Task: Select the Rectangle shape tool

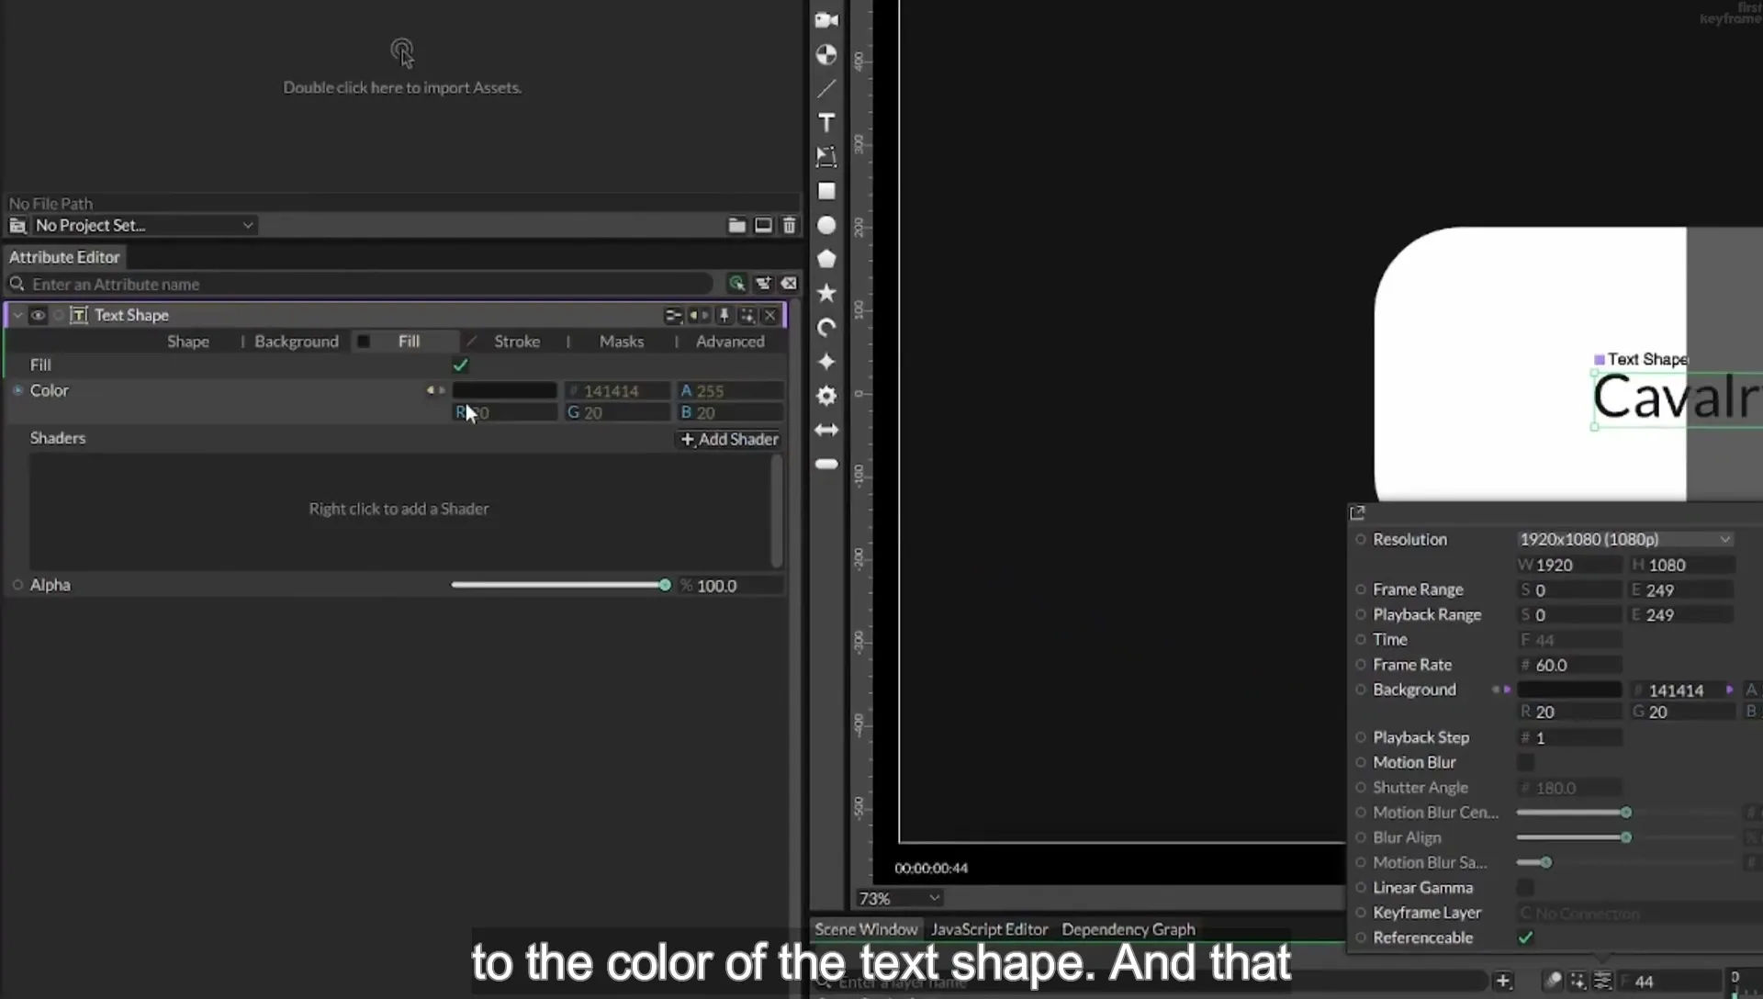Action: coord(826,191)
